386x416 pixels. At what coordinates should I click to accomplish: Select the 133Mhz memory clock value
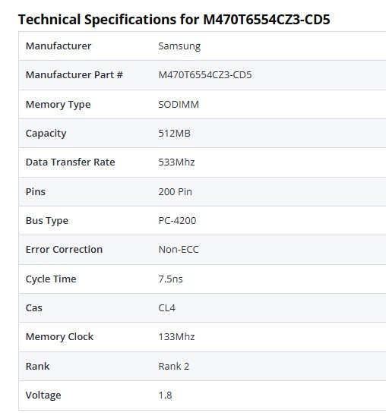click(x=176, y=337)
